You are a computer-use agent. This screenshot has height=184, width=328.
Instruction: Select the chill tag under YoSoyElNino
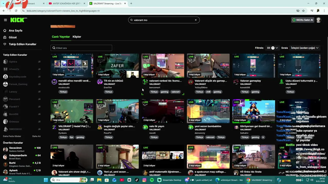point(208,92)
